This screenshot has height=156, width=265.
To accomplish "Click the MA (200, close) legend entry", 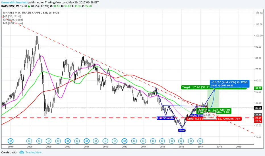I will (x=13, y=23).
